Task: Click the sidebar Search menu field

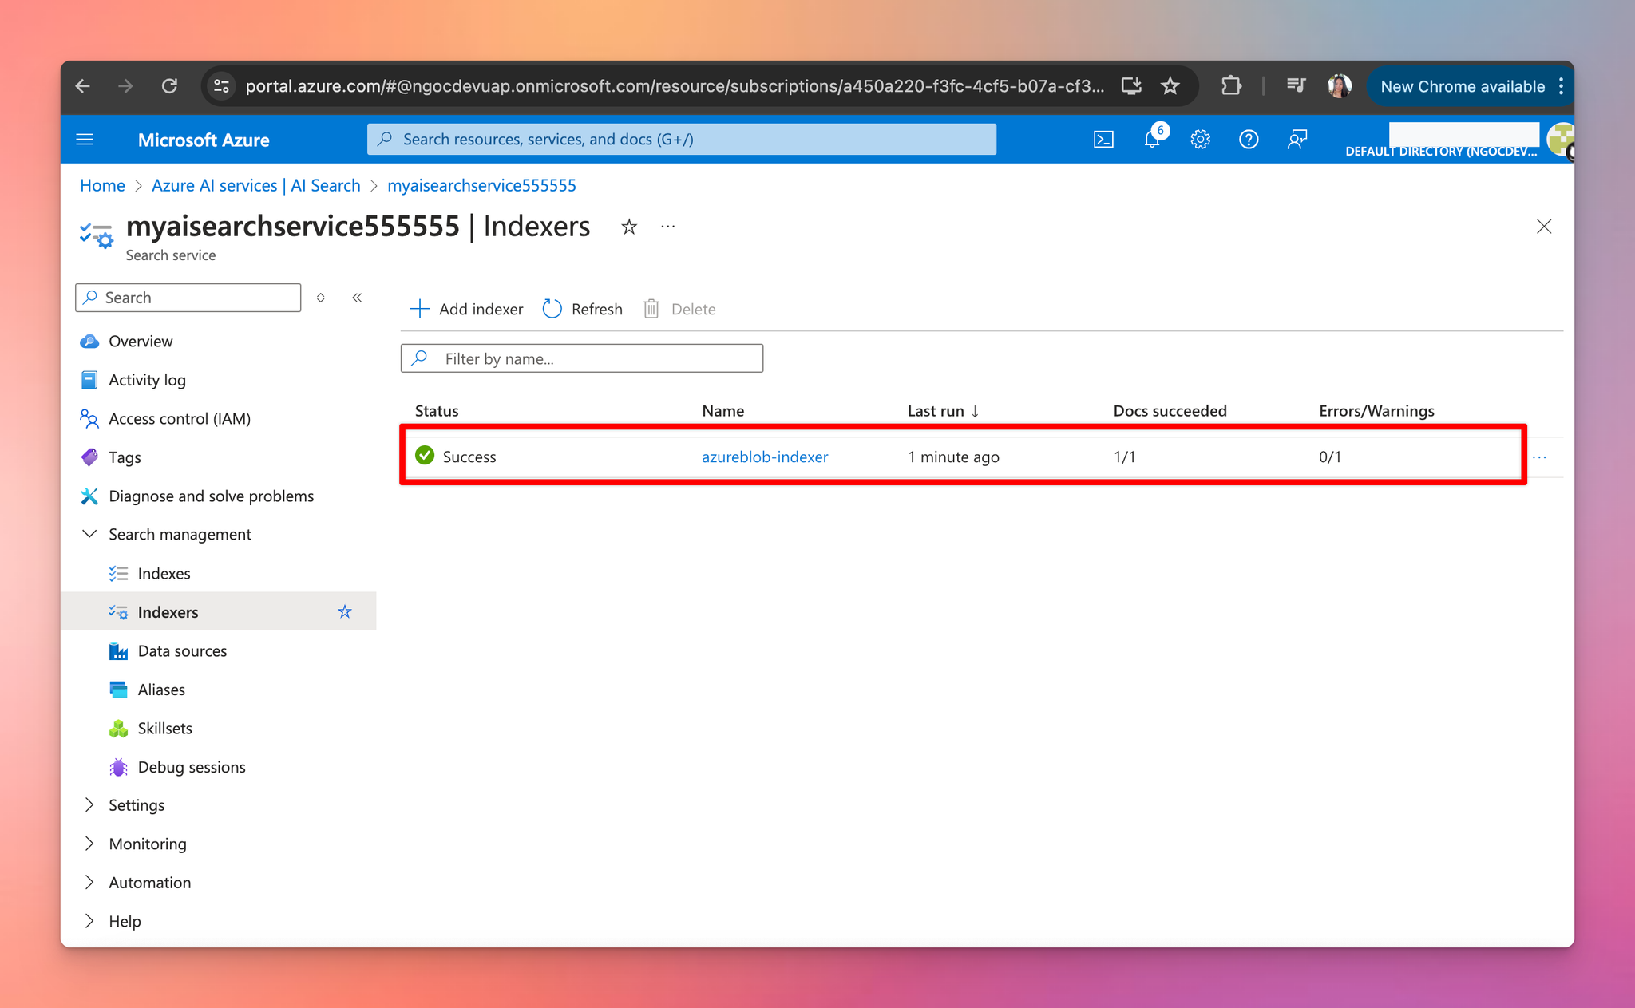Action: pos(188,298)
